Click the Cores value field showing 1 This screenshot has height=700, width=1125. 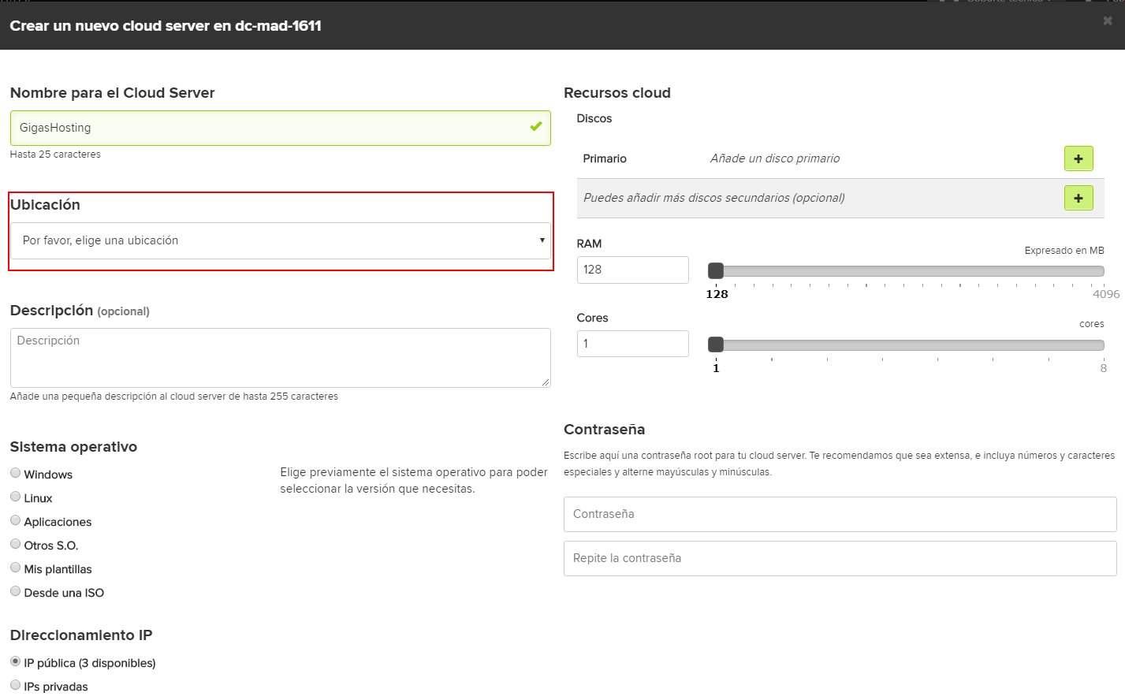coord(632,344)
